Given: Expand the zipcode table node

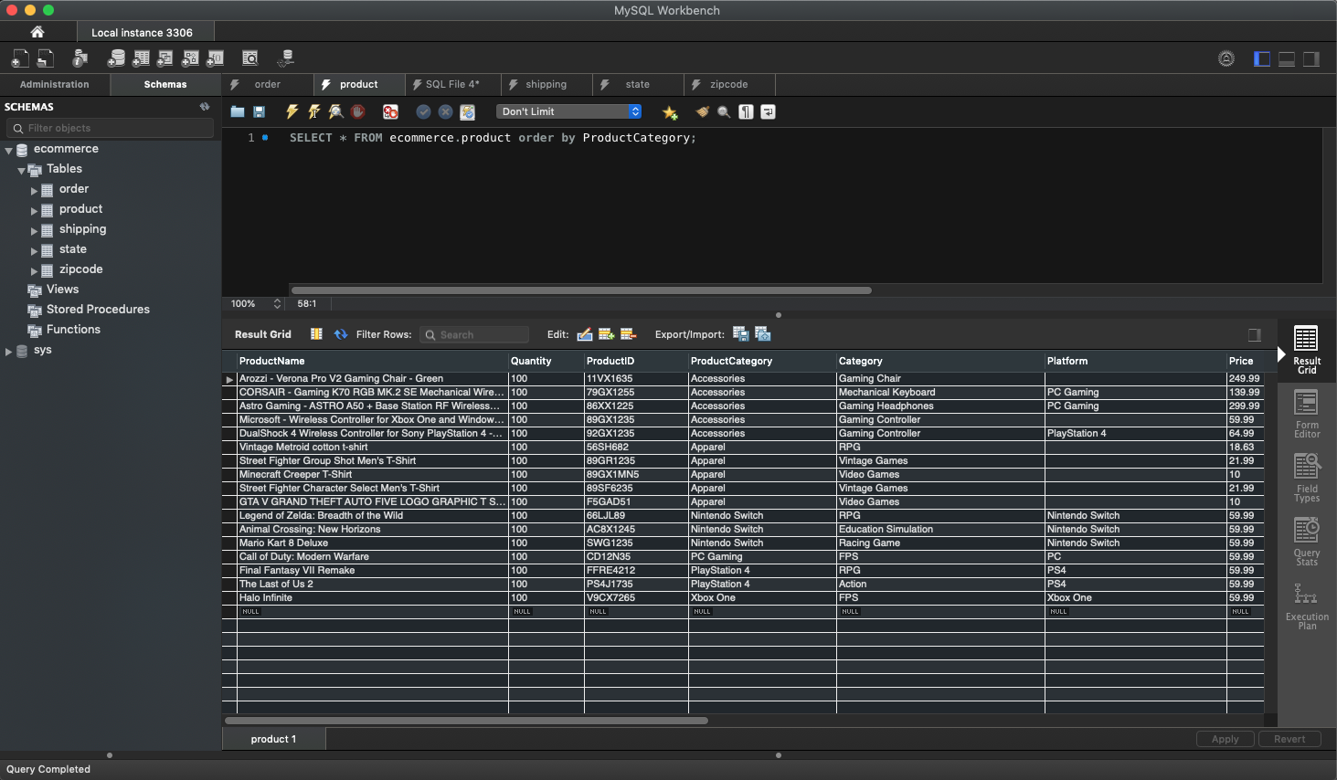Looking at the screenshot, I should tap(34, 270).
